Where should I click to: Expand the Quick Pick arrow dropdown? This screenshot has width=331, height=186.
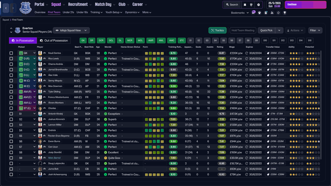click(279, 30)
